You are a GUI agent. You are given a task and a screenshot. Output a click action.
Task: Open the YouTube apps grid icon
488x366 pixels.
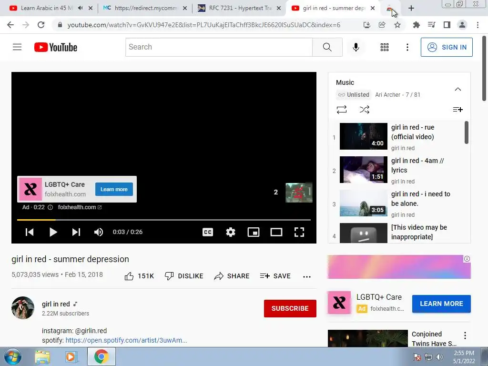point(385,47)
